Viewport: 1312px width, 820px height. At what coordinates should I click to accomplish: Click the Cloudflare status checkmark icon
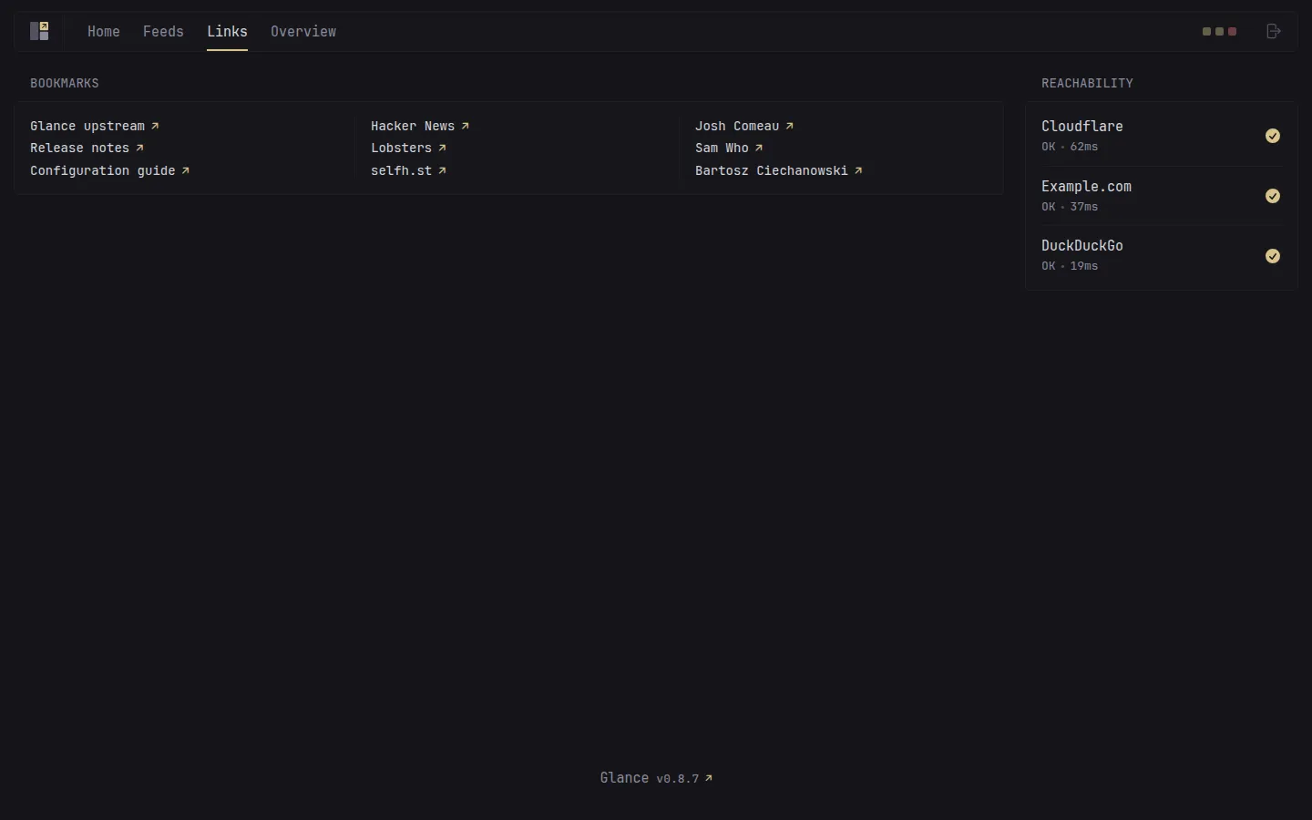pos(1273,136)
